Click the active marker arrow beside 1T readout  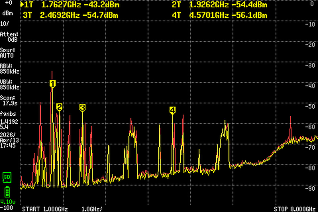23,4
